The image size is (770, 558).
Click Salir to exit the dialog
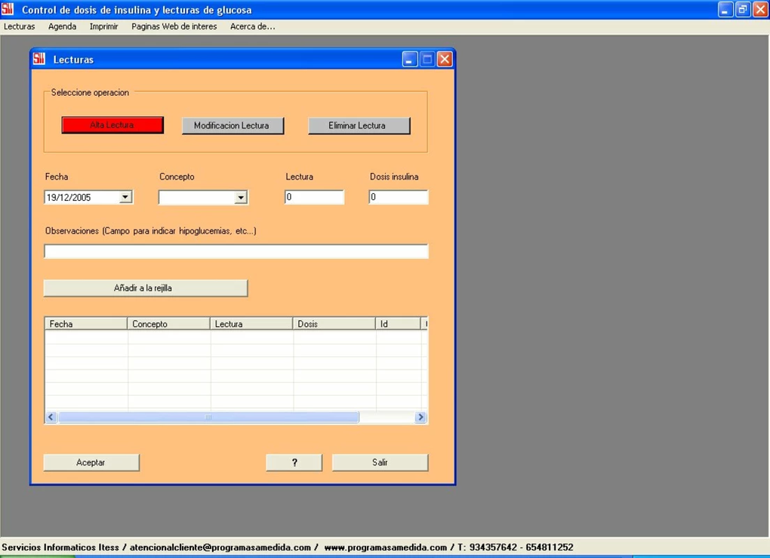(379, 462)
